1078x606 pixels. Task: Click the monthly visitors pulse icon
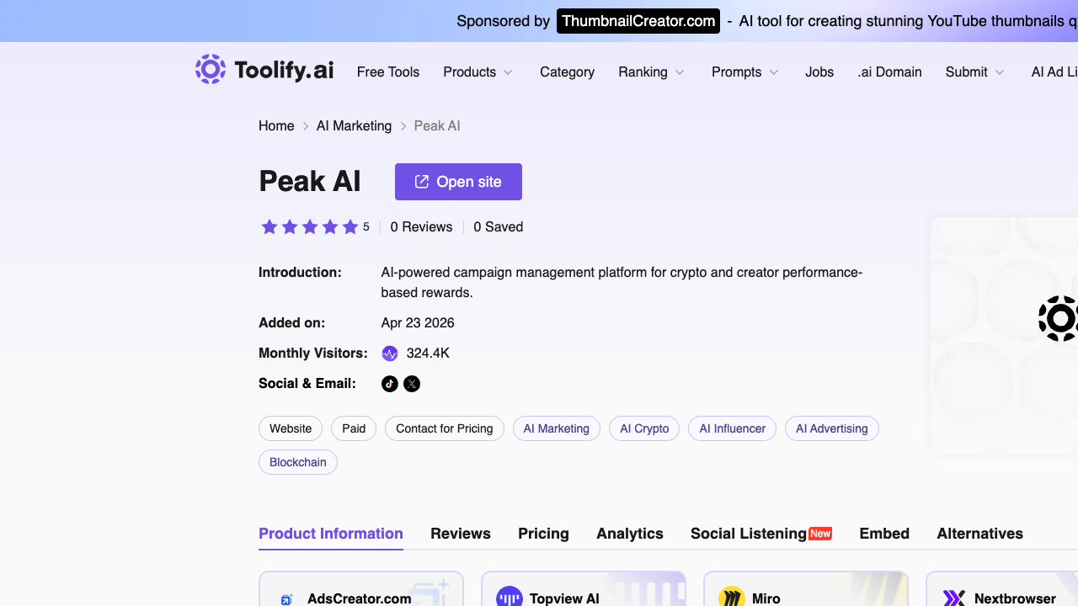(390, 353)
